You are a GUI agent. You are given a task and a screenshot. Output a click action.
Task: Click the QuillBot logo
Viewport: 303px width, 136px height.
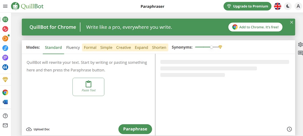(27, 6)
